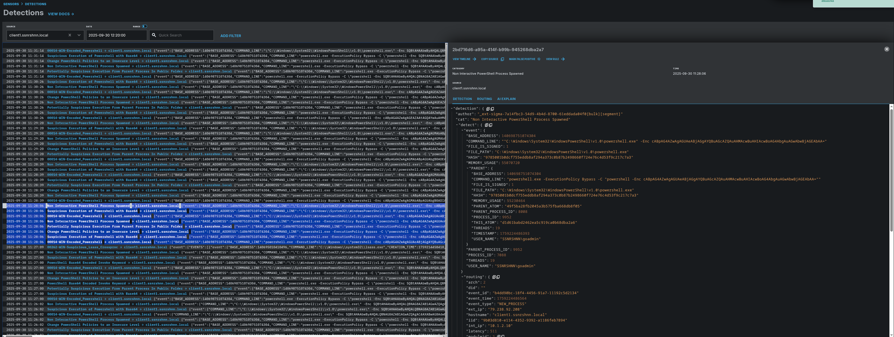Click the View Timeline arrow icon
This screenshot has width=894, height=337.
[x=474, y=59]
